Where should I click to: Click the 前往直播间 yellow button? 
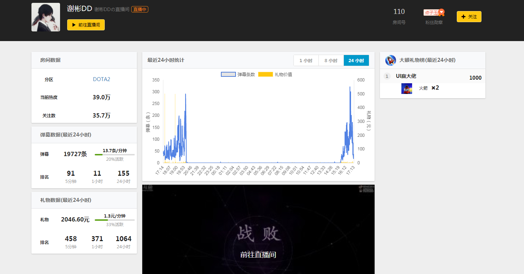point(86,25)
